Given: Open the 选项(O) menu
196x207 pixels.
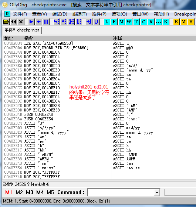Looking at the screenshot, I should [x=119, y=14].
